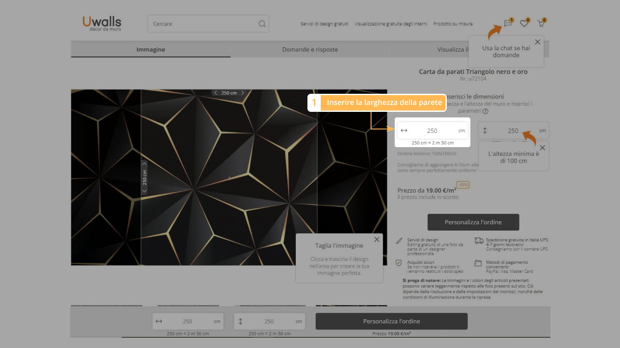This screenshot has height=348, width=620.
Task: Open Servizi di design gratuiti link
Action: pyautogui.click(x=324, y=24)
